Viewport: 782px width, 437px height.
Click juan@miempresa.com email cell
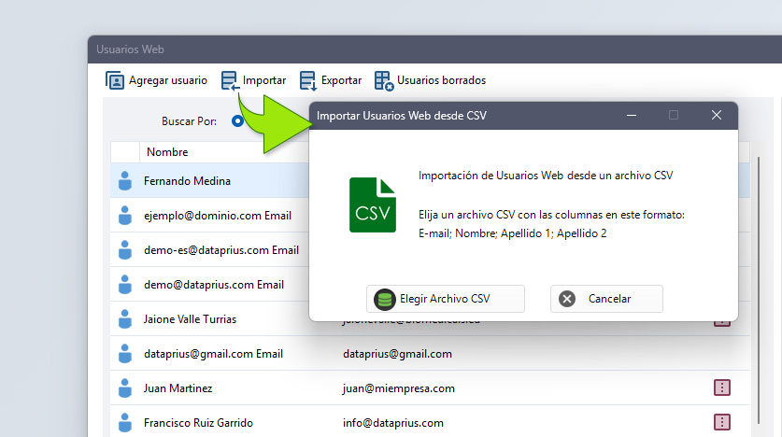(399, 388)
